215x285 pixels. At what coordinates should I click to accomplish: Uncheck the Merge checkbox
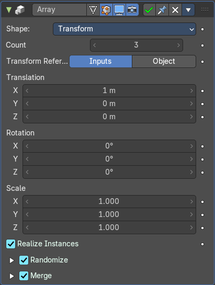pyautogui.click(x=24, y=276)
